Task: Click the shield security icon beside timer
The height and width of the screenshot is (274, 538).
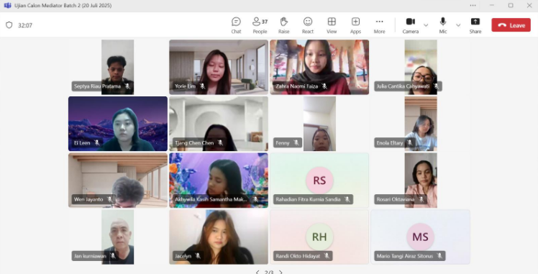Action: [x=9, y=25]
